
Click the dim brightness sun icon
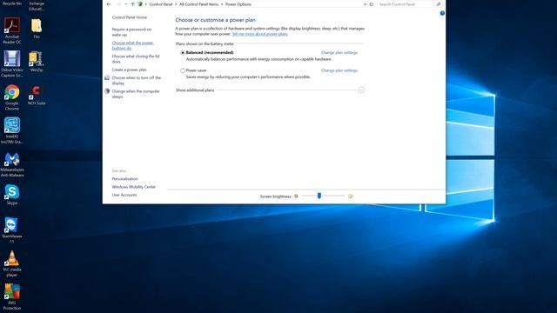click(296, 196)
